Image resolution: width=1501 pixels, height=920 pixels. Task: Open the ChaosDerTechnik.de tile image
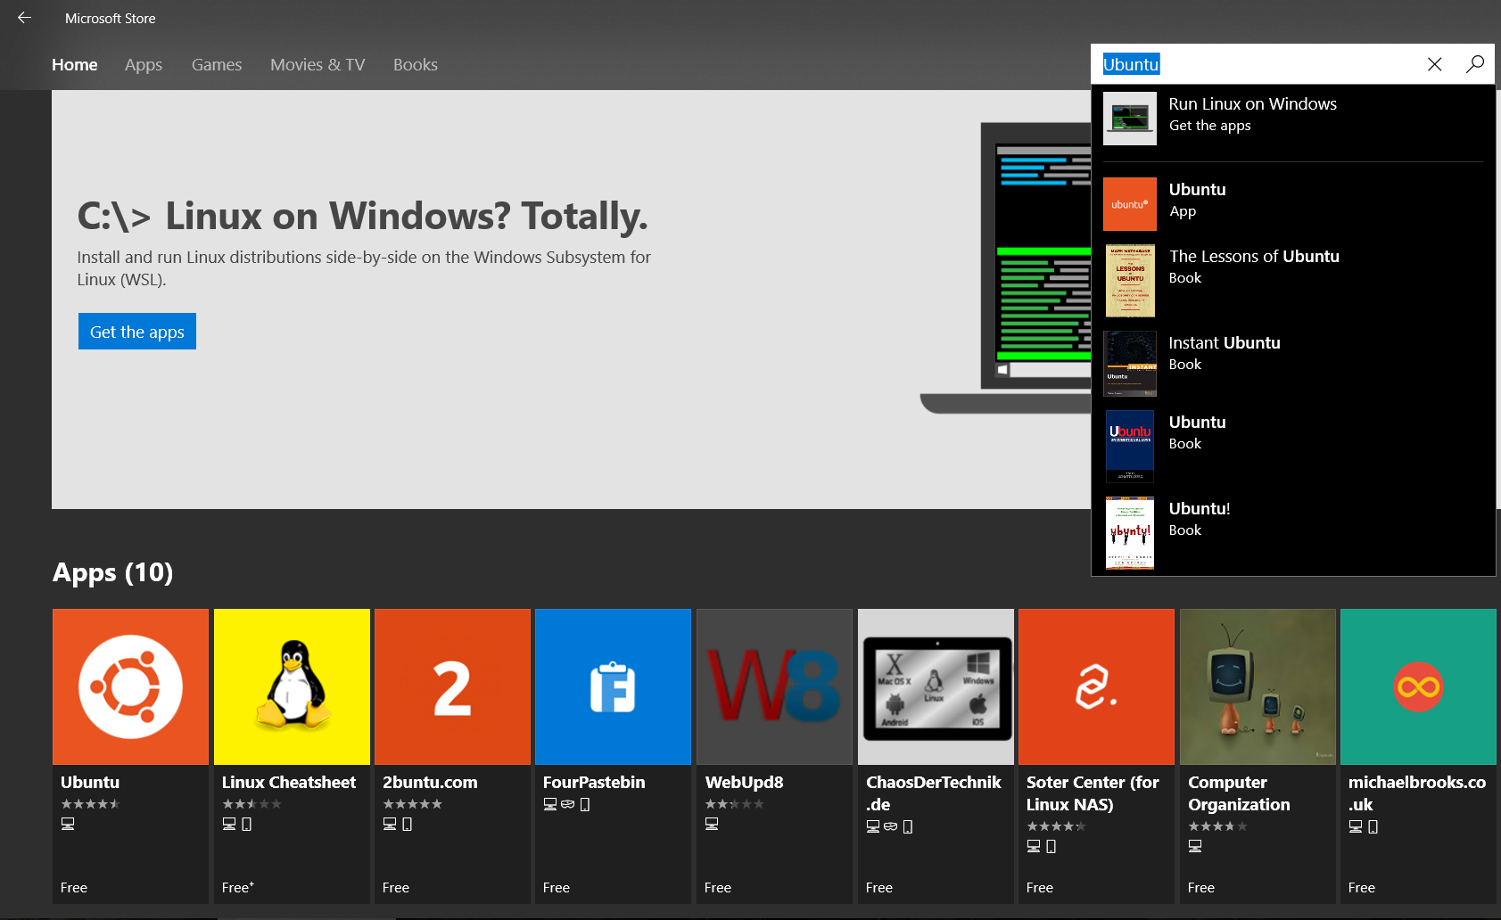tap(936, 686)
